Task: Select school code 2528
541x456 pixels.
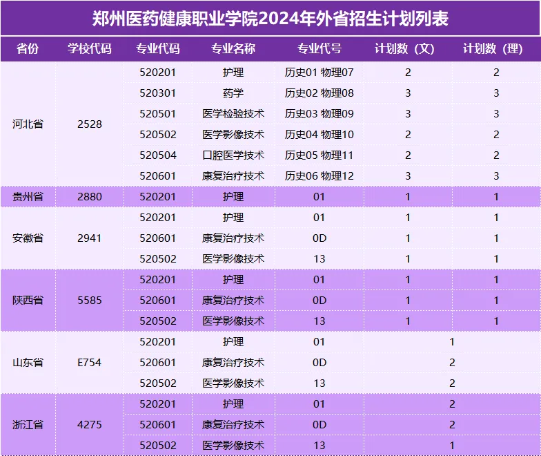Action: [90, 124]
